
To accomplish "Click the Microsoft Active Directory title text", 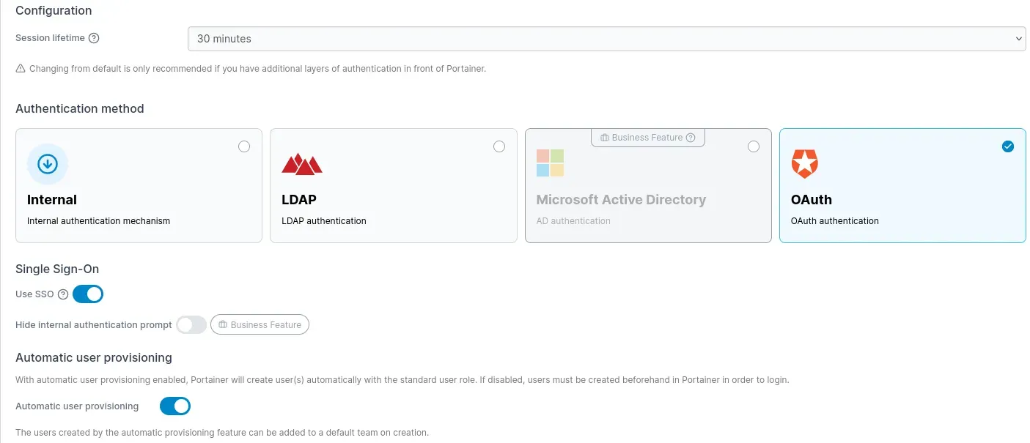I will click(621, 200).
